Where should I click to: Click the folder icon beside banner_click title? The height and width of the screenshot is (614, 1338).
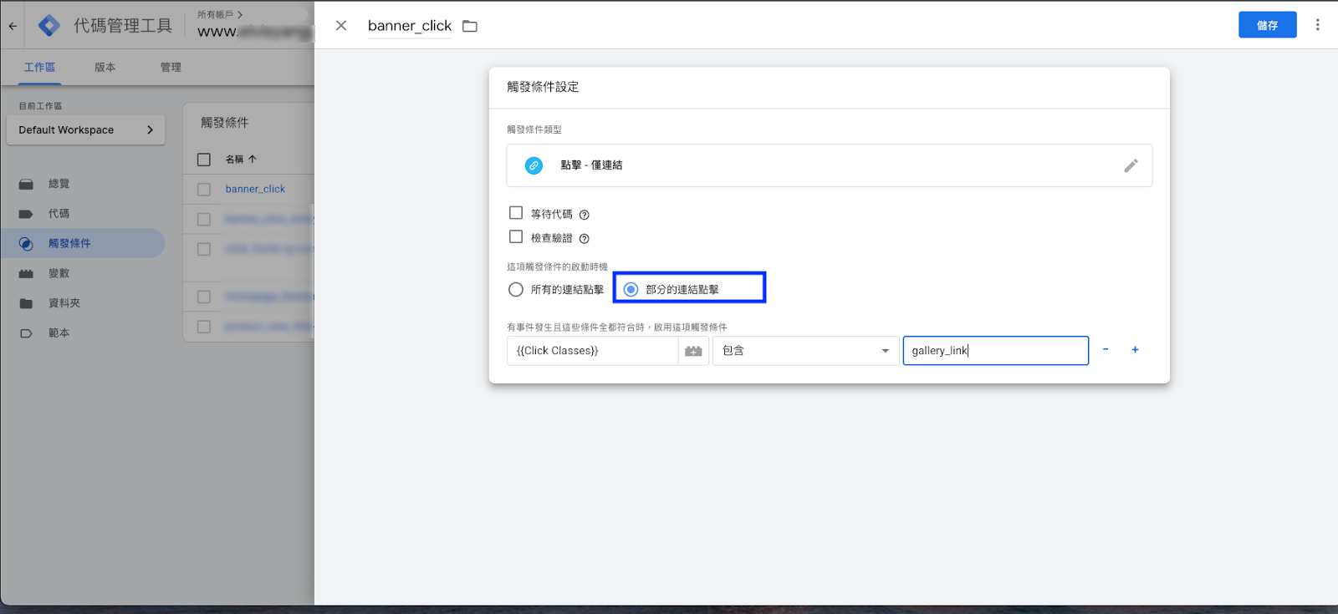(x=470, y=26)
